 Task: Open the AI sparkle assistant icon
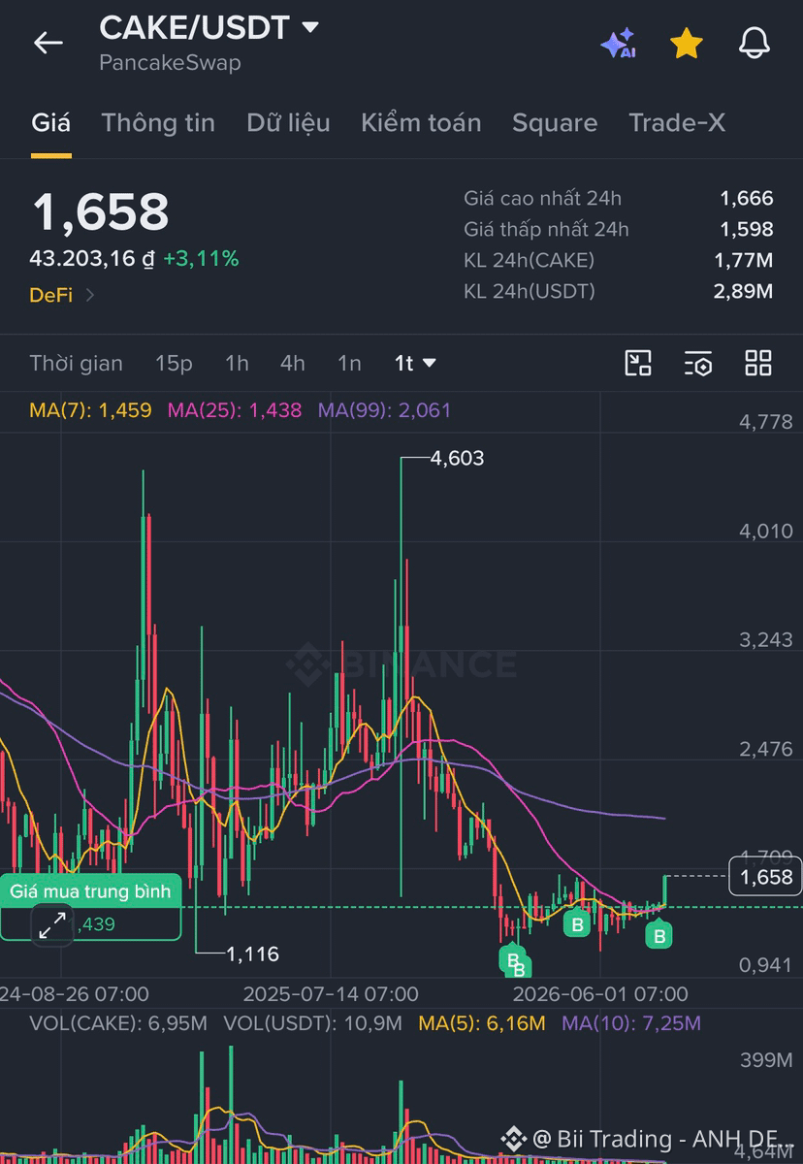point(618,44)
